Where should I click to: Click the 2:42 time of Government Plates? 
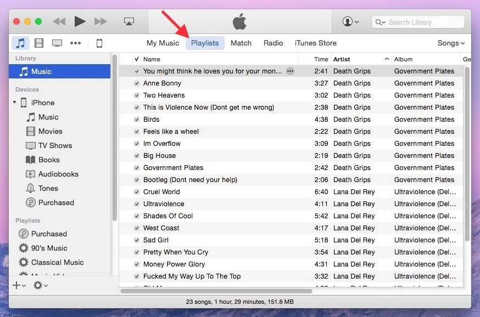pos(321,168)
